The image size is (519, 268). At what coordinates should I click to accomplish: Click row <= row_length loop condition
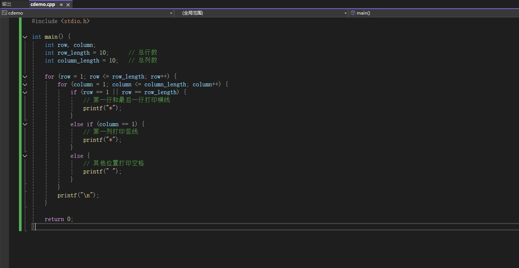tap(117, 77)
